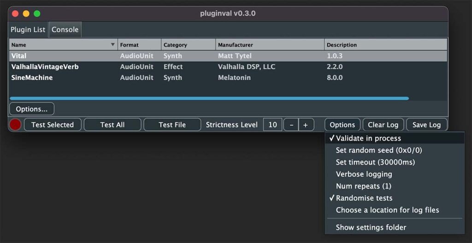This screenshot has width=472, height=243.
Task: Increase strictness level with plus button
Action: point(306,124)
